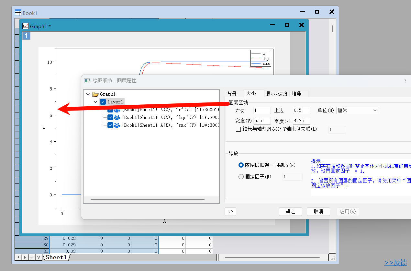
Task: Click the help question mark in dialog
Action: tap(405, 81)
